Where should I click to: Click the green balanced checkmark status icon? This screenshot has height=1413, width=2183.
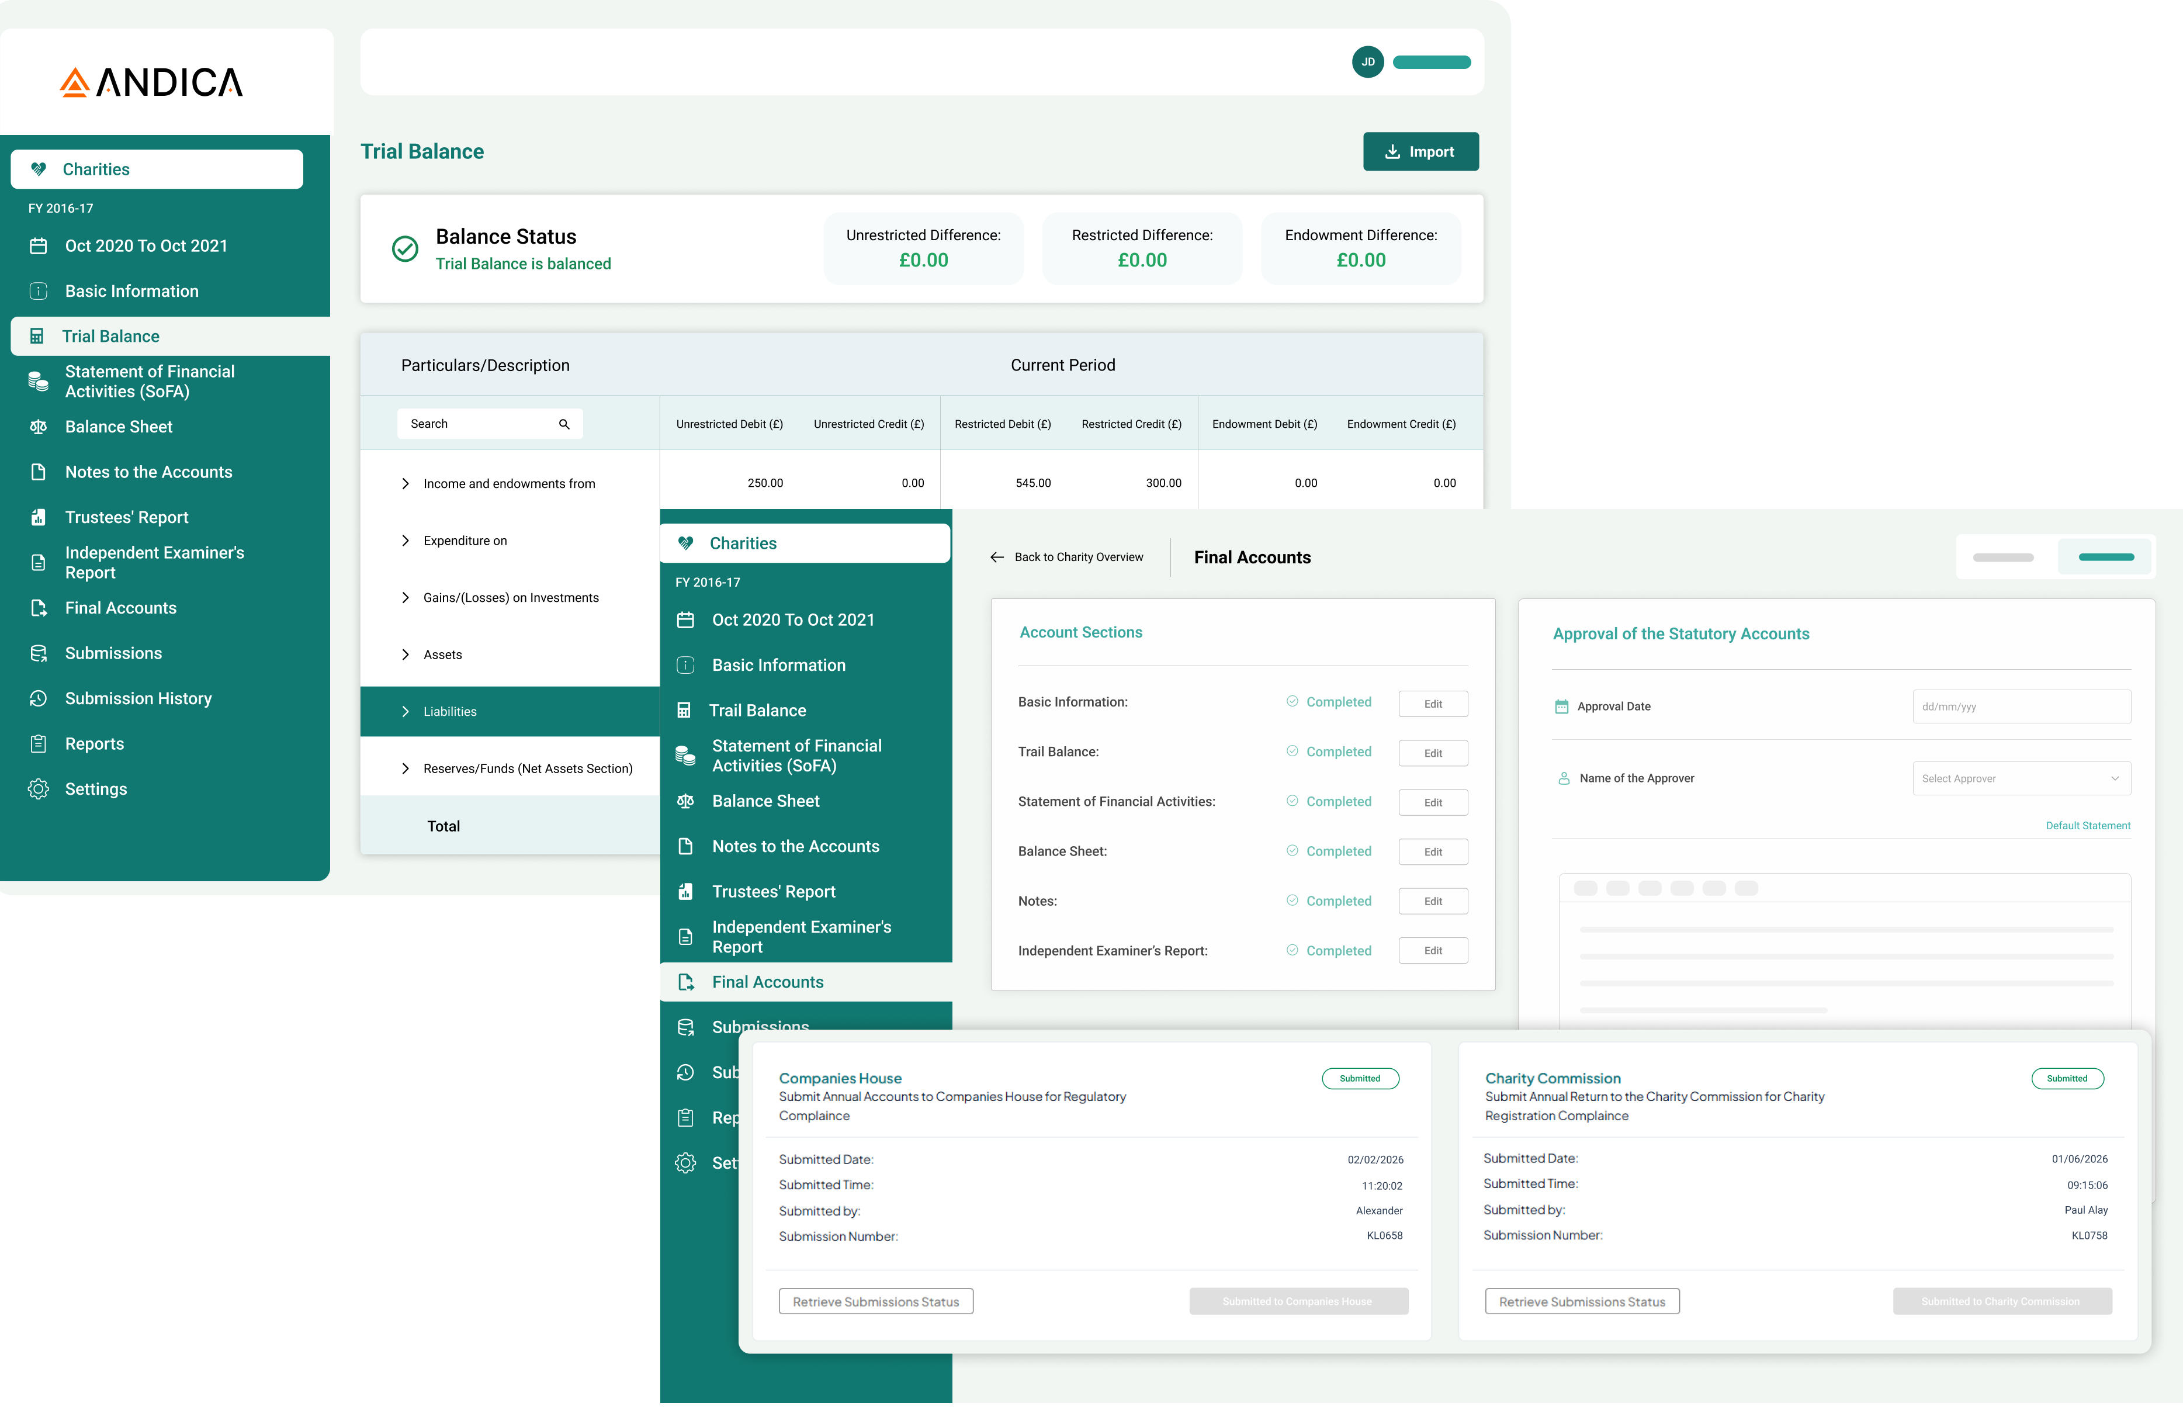406,250
